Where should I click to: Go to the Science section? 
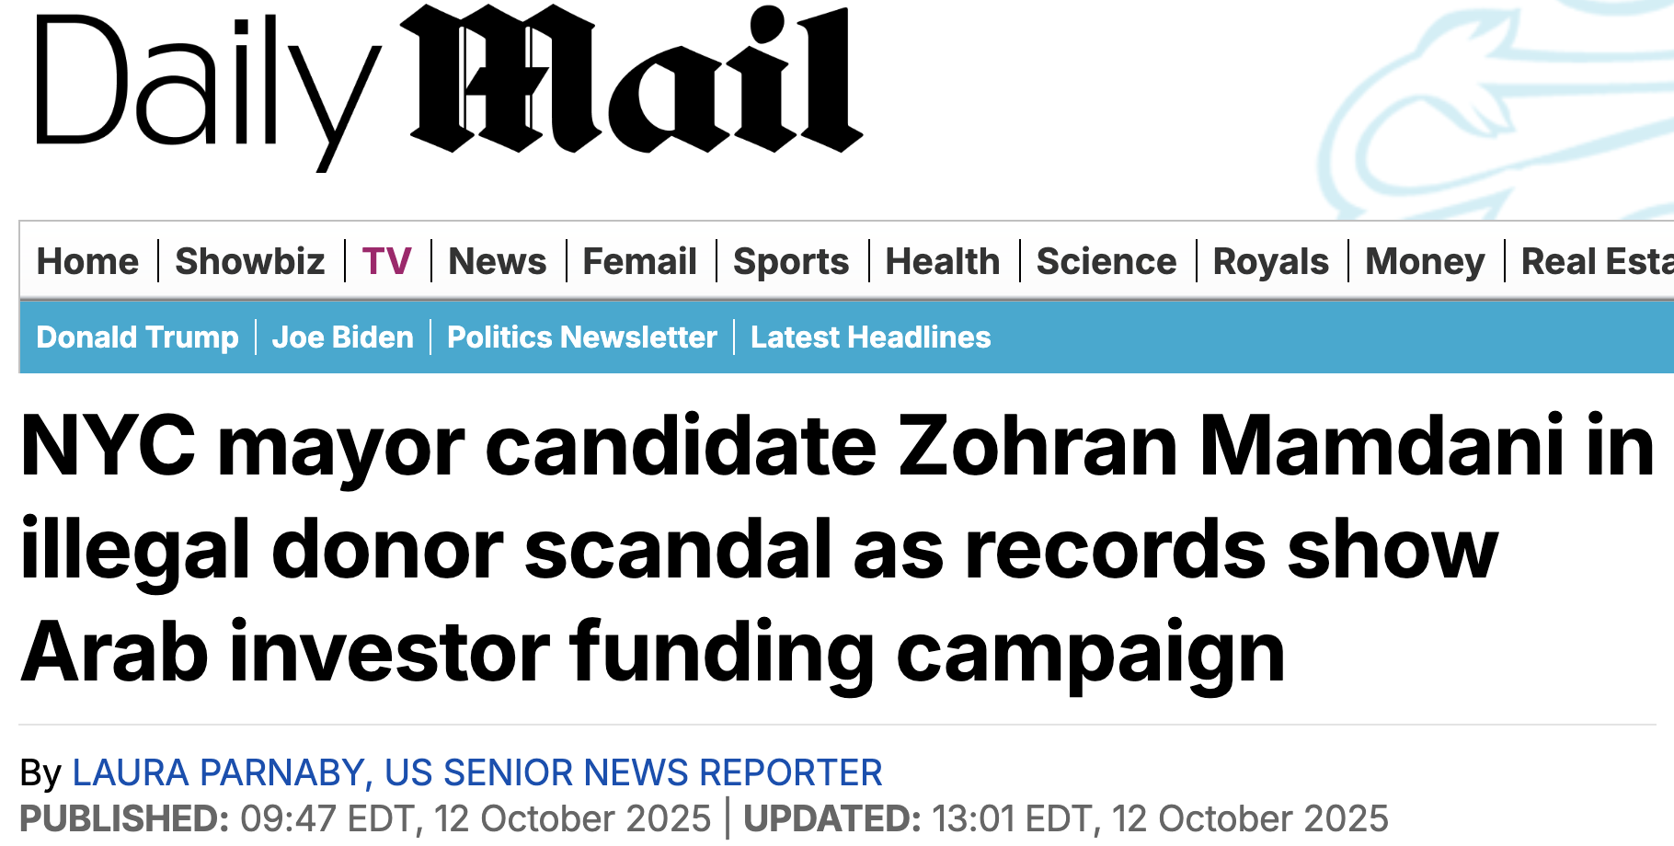click(1106, 261)
